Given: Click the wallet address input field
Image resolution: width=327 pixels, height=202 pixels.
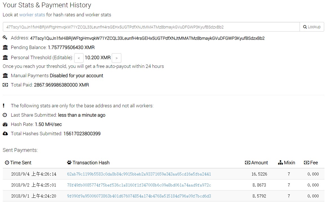Looking at the screenshot, I should coord(151,27).
